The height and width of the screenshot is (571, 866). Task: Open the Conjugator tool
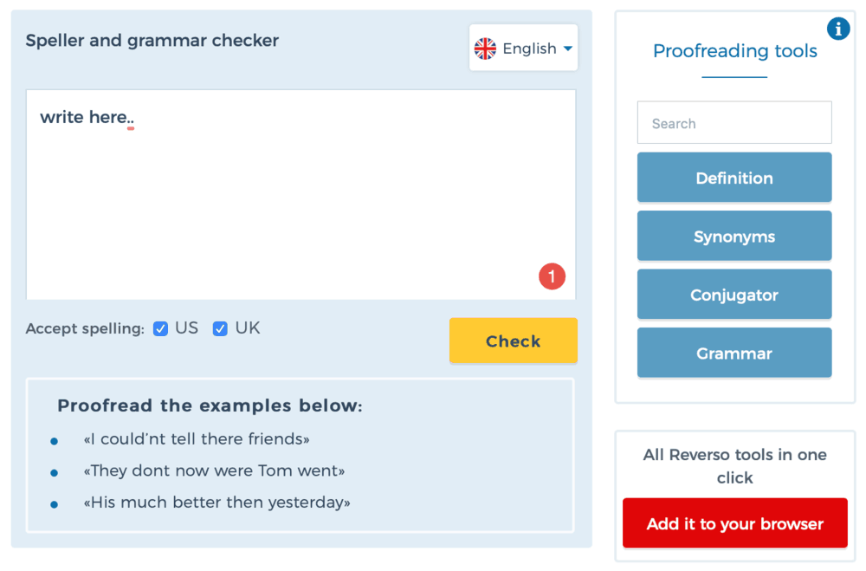[x=734, y=295]
